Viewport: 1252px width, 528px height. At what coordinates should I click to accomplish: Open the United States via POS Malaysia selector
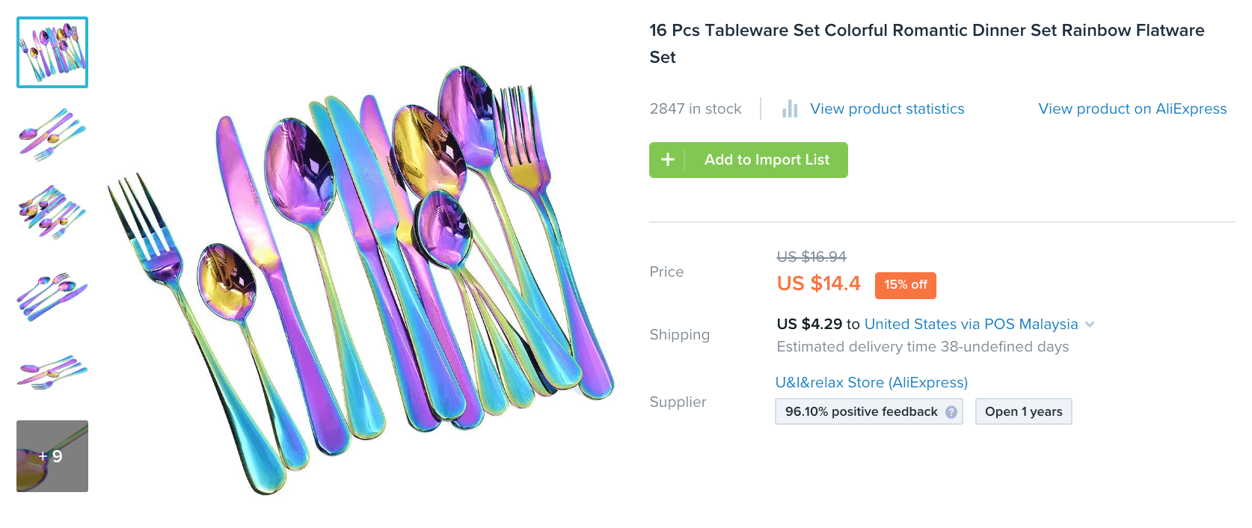pos(970,325)
